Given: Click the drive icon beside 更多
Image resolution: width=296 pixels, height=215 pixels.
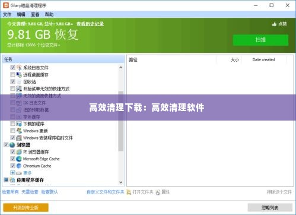Looking at the screenshot, I should (19, 173).
